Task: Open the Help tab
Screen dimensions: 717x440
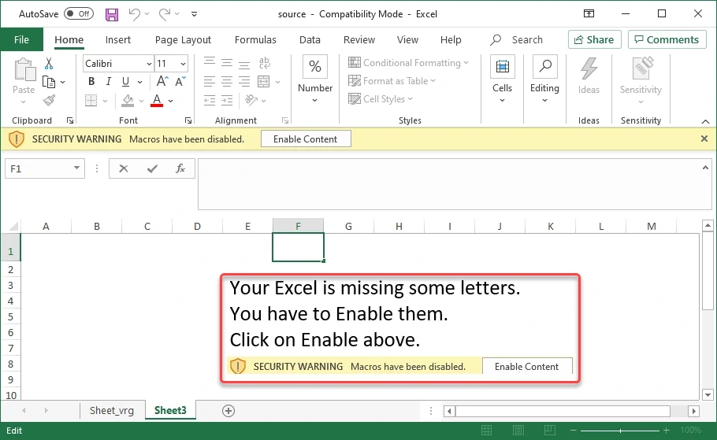Action: click(x=451, y=40)
